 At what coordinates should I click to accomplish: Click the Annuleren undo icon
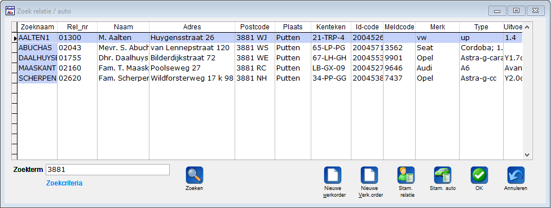pyautogui.click(x=516, y=175)
